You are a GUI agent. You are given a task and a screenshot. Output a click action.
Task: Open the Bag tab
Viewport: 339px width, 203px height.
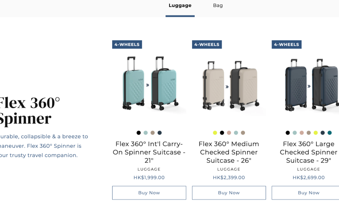[x=218, y=6]
